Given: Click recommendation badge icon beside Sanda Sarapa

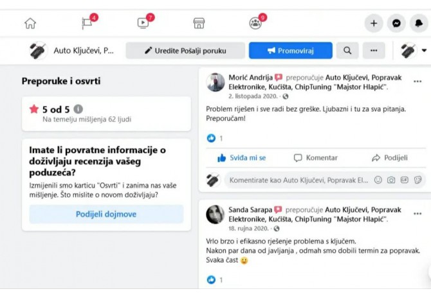Looking at the screenshot, I should point(278,209).
